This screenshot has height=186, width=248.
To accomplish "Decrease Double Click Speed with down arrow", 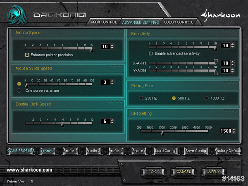I will 112,123.
